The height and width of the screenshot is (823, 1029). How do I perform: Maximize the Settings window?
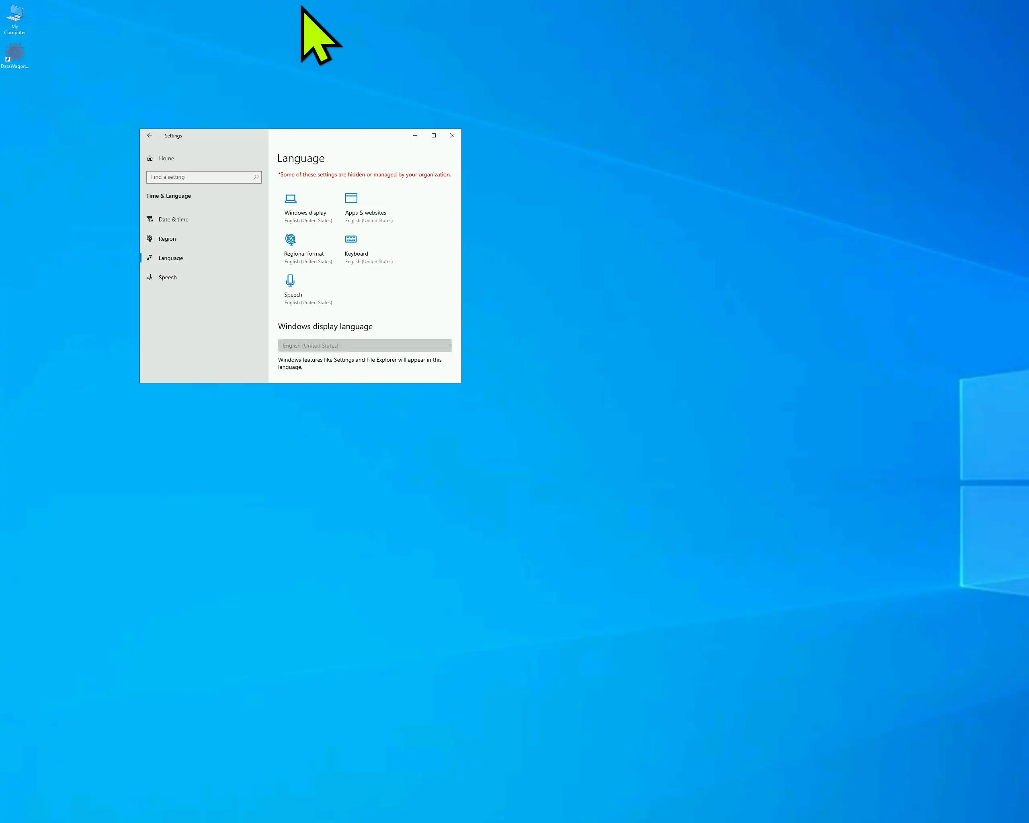[x=433, y=135]
